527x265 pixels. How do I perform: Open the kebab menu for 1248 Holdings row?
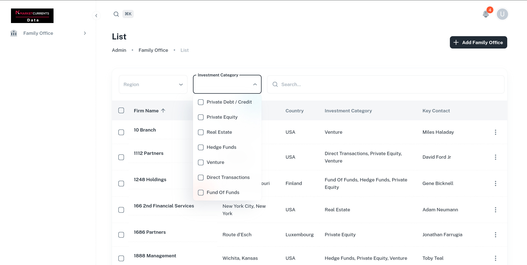coord(495,183)
